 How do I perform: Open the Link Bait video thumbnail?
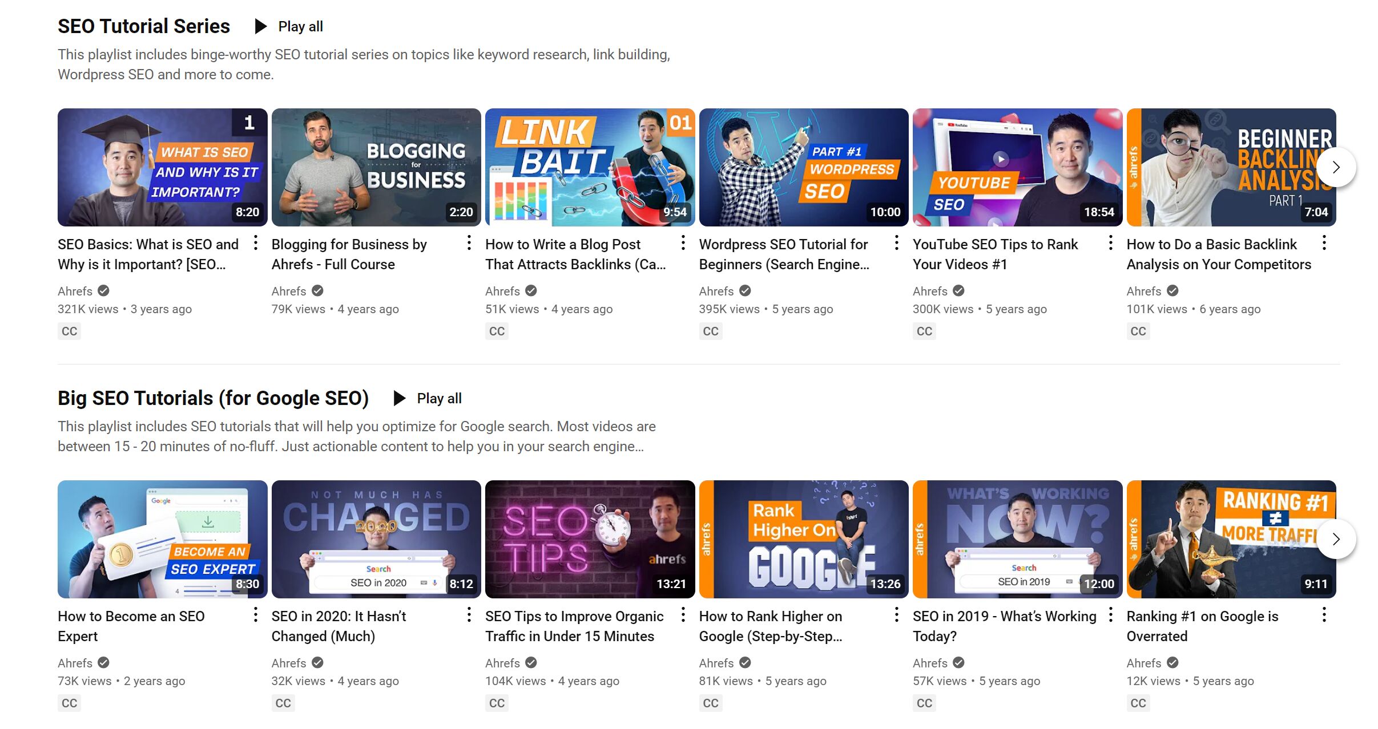click(x=590, y=167)
